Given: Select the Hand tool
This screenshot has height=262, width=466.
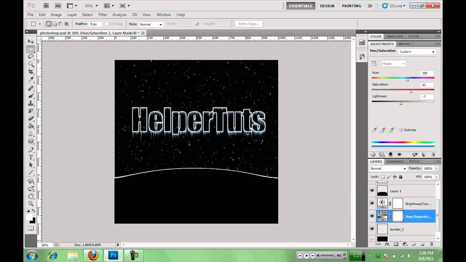Looking at the screenshot, I should 31,196.
